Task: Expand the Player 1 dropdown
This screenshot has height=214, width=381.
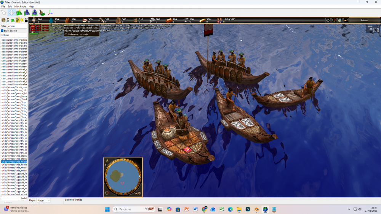Action: tap(43, 200)
